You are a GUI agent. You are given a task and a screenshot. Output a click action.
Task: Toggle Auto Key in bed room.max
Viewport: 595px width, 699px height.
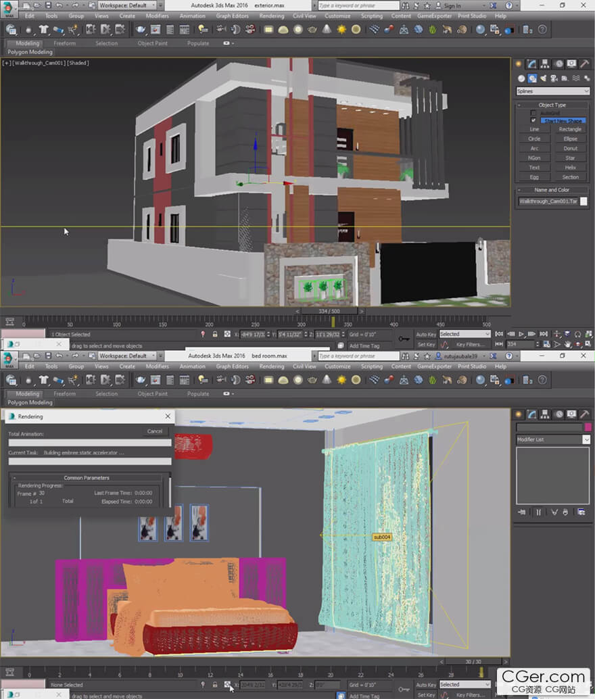[425, 685]
